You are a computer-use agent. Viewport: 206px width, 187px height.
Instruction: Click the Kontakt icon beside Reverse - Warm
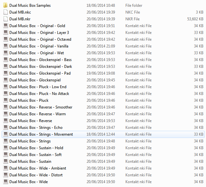5,114
